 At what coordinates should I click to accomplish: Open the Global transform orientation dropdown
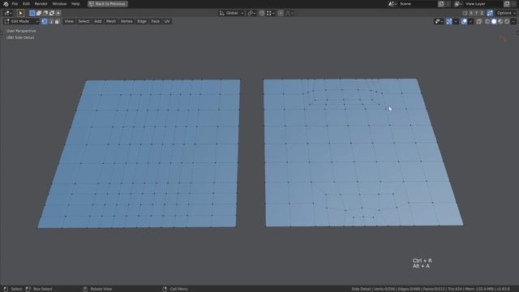tap(231, 13)
